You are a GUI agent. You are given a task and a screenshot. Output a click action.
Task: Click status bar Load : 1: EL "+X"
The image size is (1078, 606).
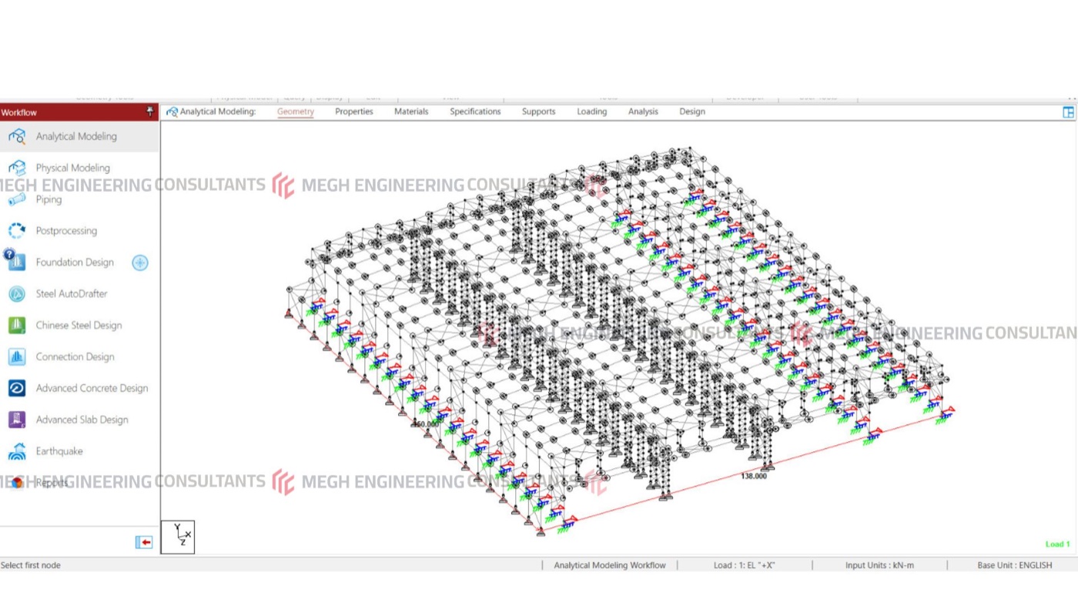tap(744, 565)
